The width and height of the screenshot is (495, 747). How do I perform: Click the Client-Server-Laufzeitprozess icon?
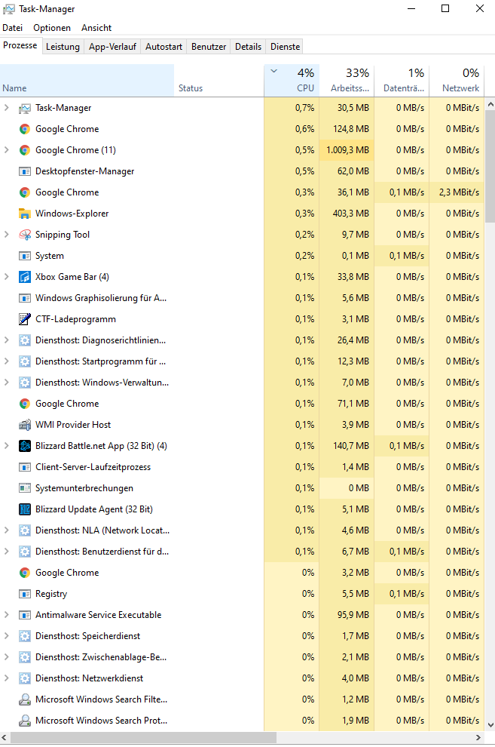25,467
